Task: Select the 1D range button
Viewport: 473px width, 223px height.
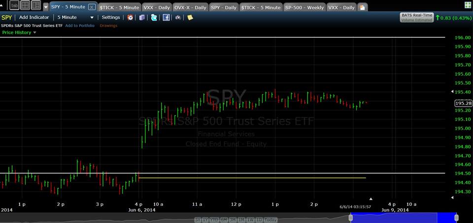Action: click(259, 220)
